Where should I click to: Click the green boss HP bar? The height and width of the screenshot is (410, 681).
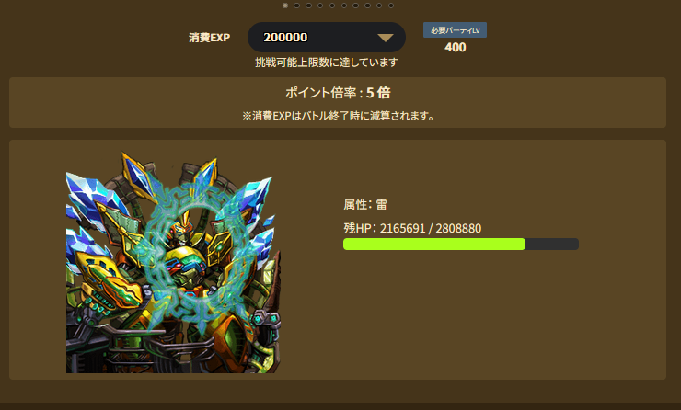pyautogui.click(x=461, y=244)
